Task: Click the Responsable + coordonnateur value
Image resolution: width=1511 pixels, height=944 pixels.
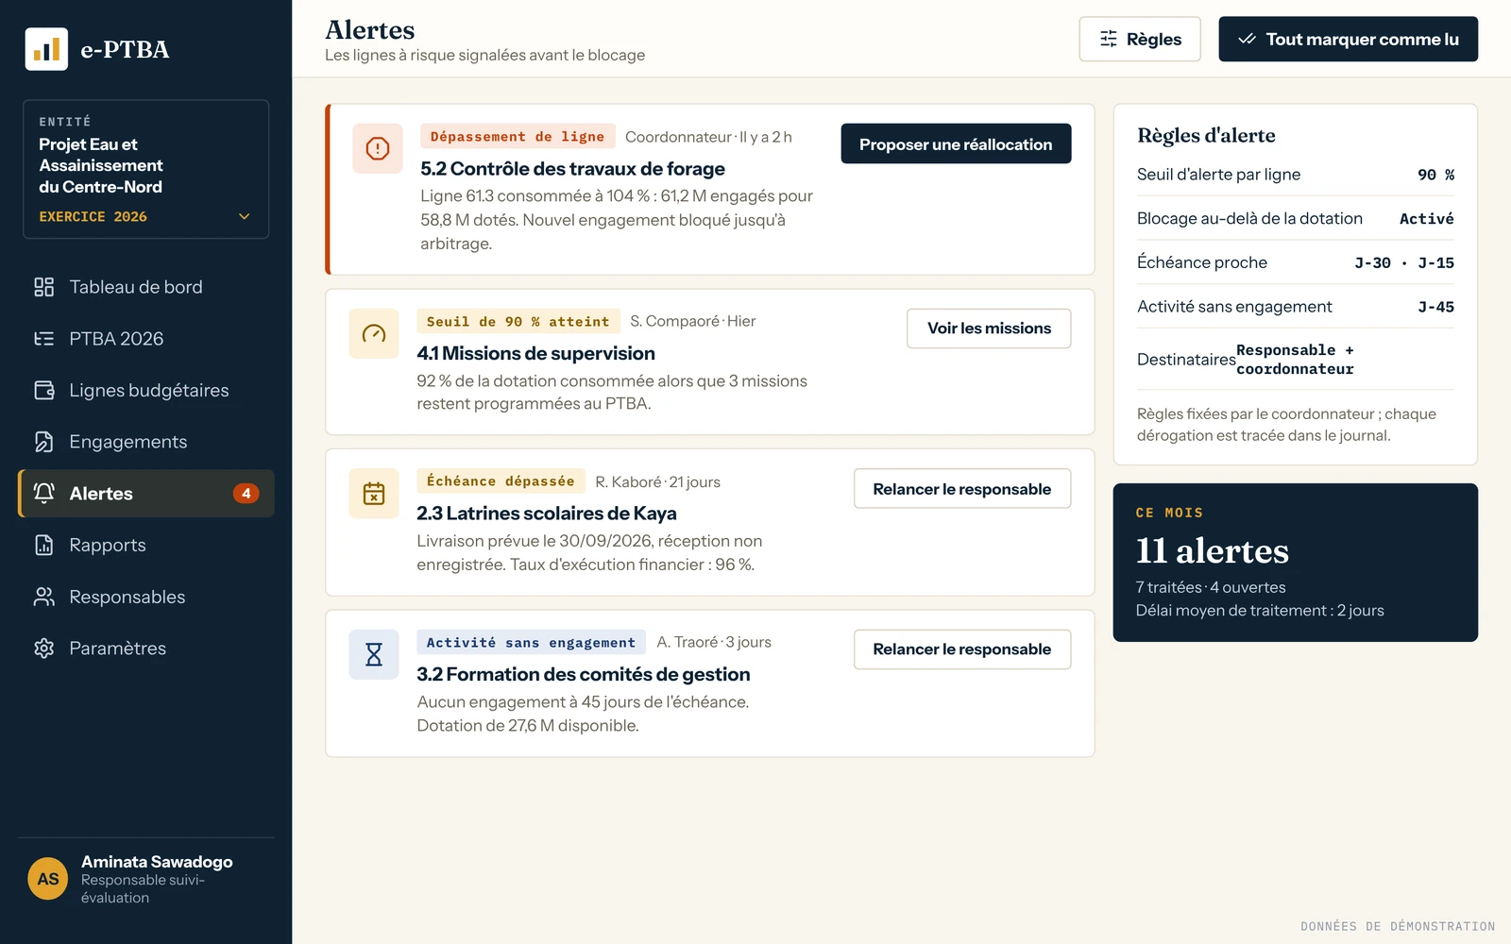Action: (x=1295, y=360)
